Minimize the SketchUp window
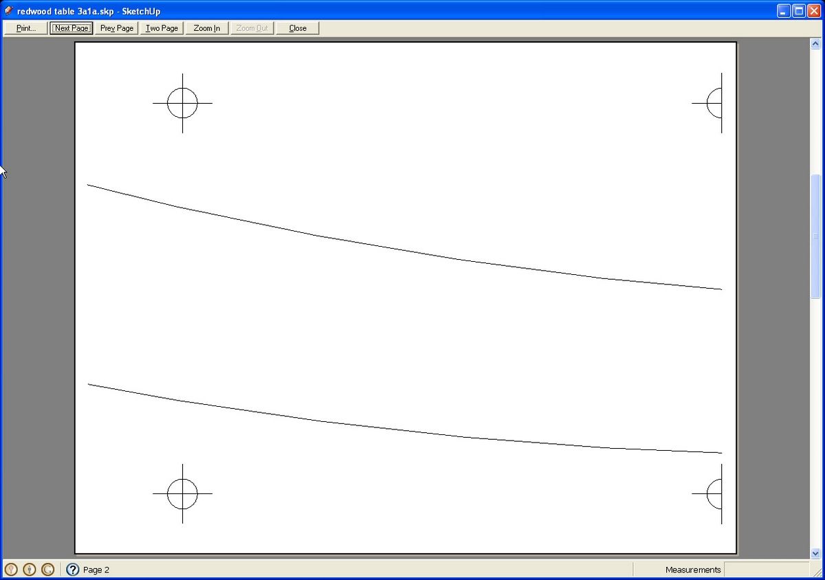This screenshot has height=580, width=825. click(x=784, y=11)
